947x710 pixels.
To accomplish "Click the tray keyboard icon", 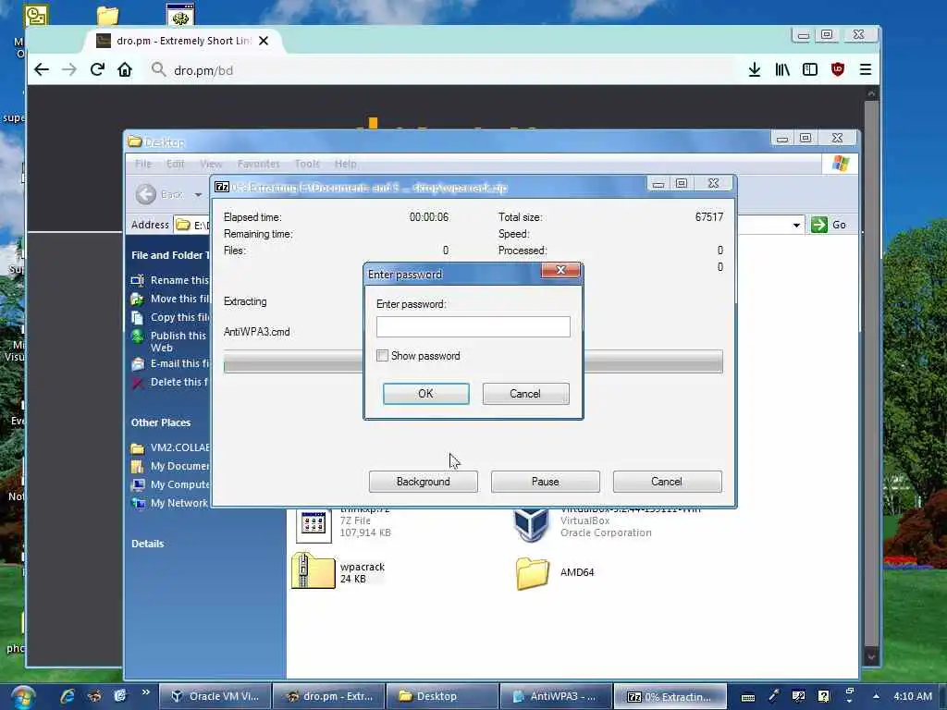I will [747, 697].
